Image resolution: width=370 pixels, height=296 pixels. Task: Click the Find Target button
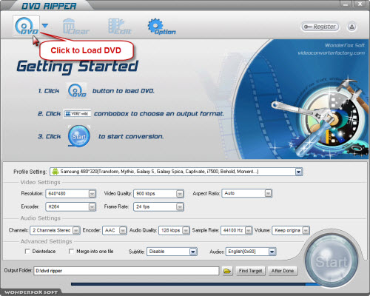click(x=250, y=271)
